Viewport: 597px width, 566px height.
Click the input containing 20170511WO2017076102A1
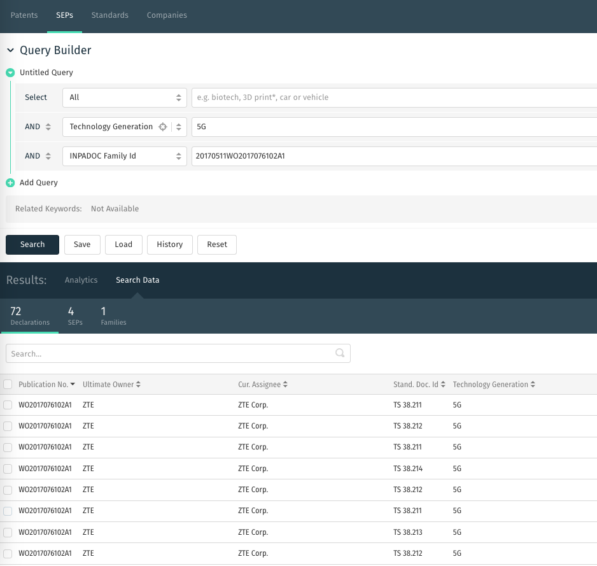394,156
